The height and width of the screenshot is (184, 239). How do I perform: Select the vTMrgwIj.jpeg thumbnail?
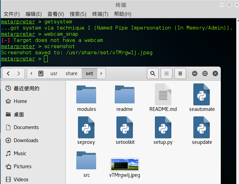125,164
